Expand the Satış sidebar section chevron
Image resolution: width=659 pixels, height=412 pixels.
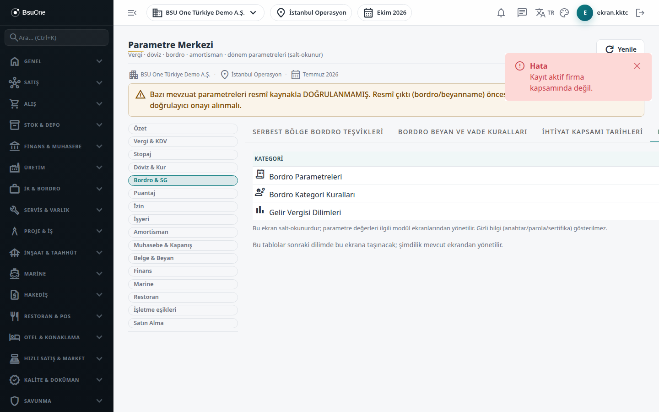pos(99,82)
